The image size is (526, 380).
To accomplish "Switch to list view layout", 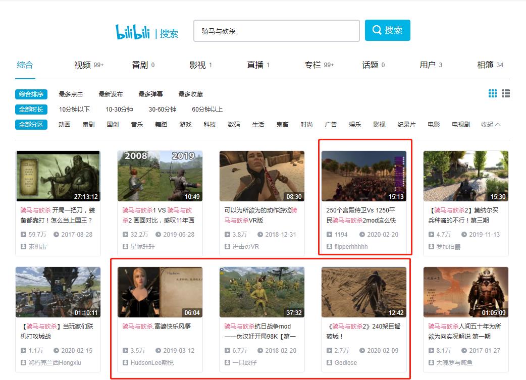I will (x=505, y=93).
